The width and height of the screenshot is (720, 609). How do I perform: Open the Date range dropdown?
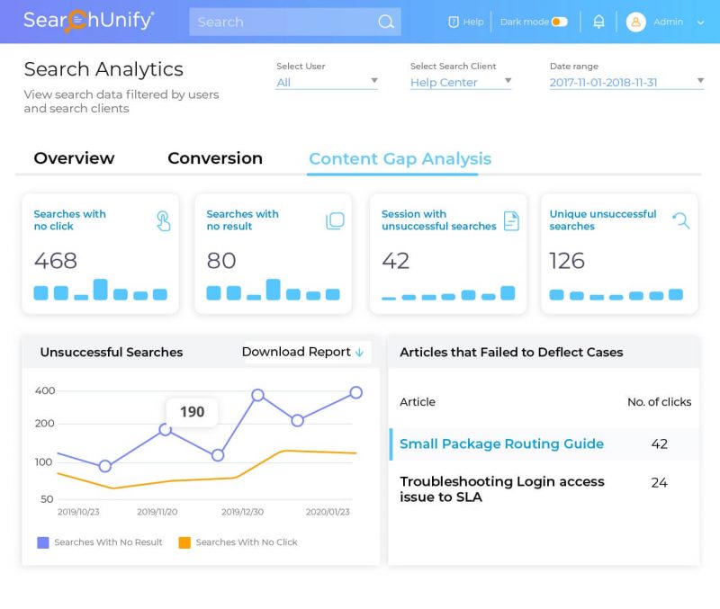click(x=626, y=82)
